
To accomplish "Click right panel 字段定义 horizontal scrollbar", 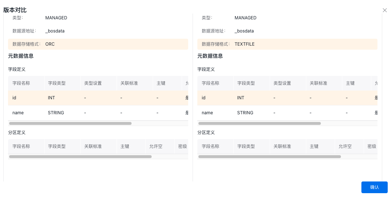I will (259, 123).
